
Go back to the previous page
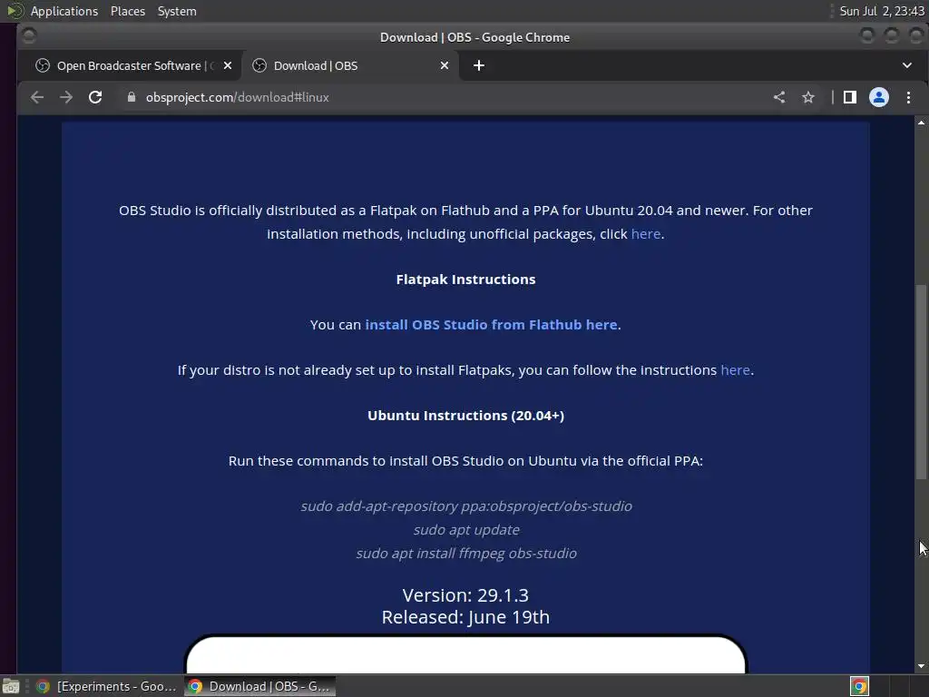tap(36, 97)
